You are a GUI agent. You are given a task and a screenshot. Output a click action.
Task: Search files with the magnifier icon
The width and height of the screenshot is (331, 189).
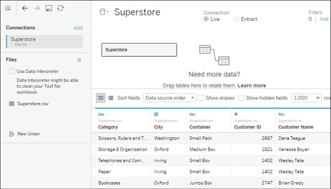click(x=79, y=60)
